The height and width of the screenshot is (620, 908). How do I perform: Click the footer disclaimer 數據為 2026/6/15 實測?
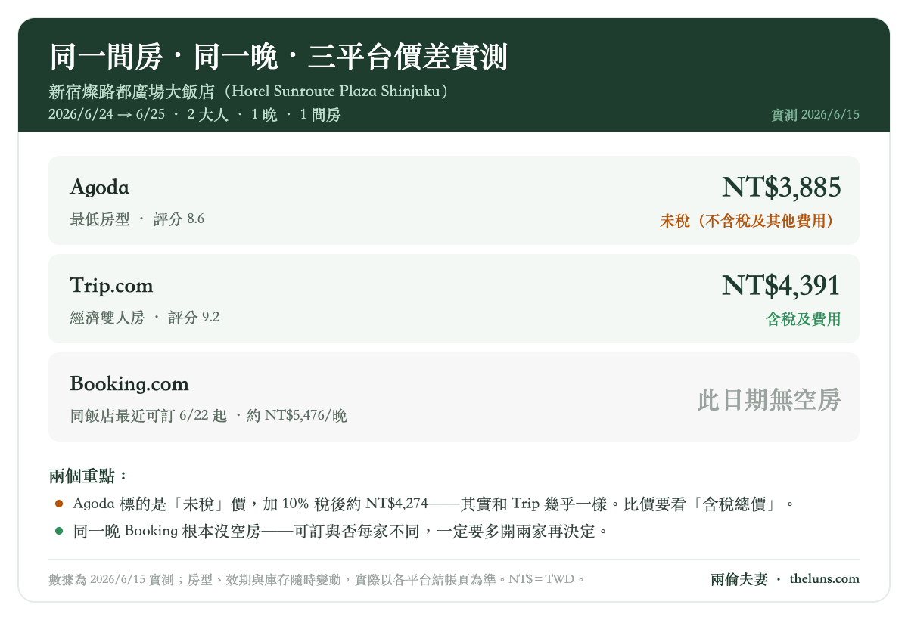pyautogui.click(x=316, y=580)
